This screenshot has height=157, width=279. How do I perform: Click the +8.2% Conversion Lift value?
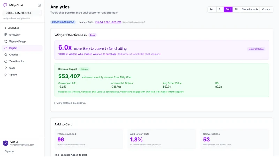pyautogui.click(x=62, y=87)
